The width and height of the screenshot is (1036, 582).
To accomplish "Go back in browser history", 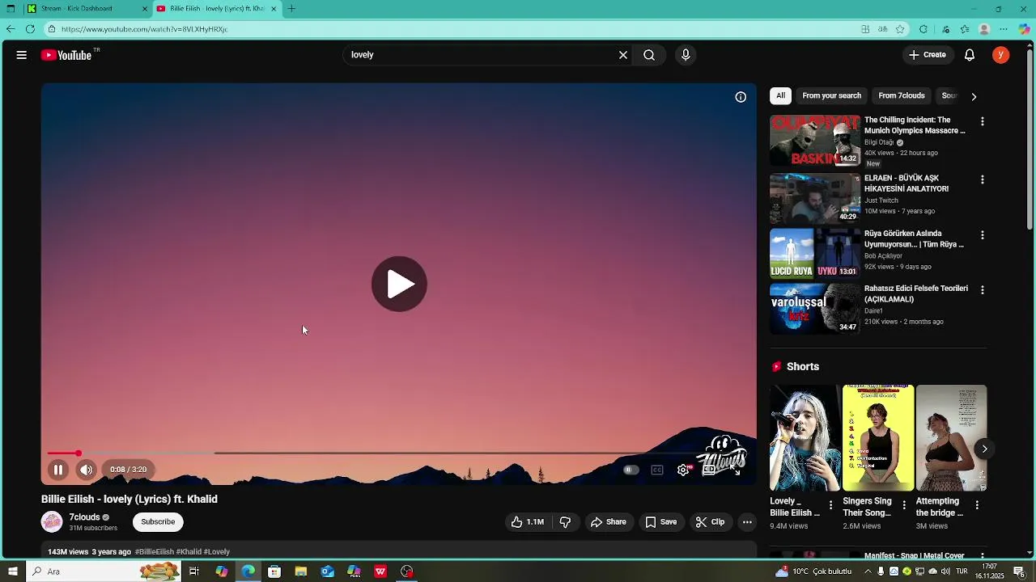I will (x=11, y=29).
